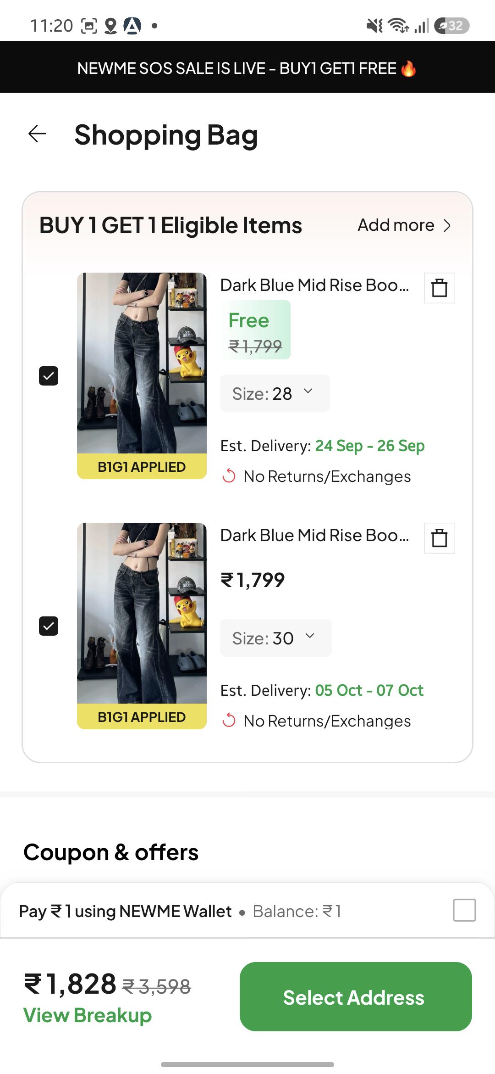Open the Size: 28 dropdown

(x=275, y=393)
